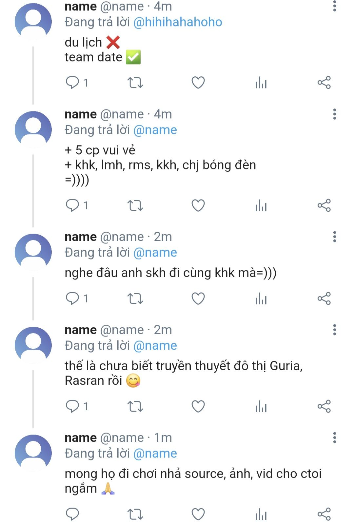Reply to the "mong họ đi chơi" tweet
The image size is (354, 522).
(x=72, y=514)
